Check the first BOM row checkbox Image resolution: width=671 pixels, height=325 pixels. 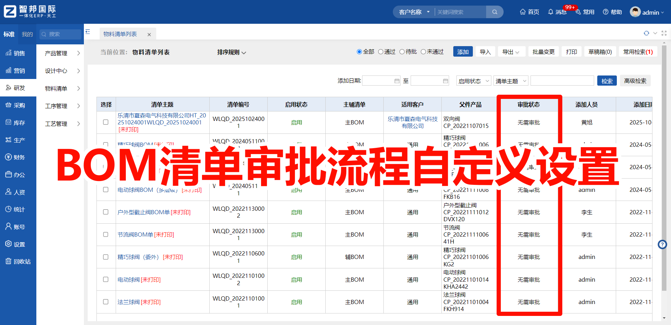pyautogui.click(x=106, y=122)
